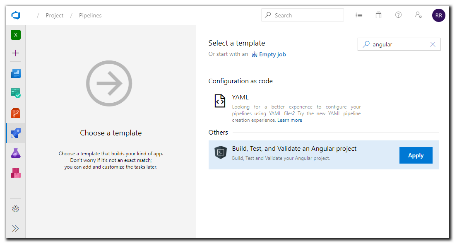Open the Help question mark icon
This screenshot has width=457, height=246.
tap(398, 15)
